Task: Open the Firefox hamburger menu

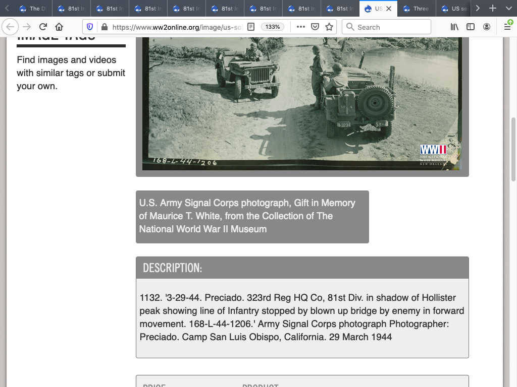Action: (507, 27)
